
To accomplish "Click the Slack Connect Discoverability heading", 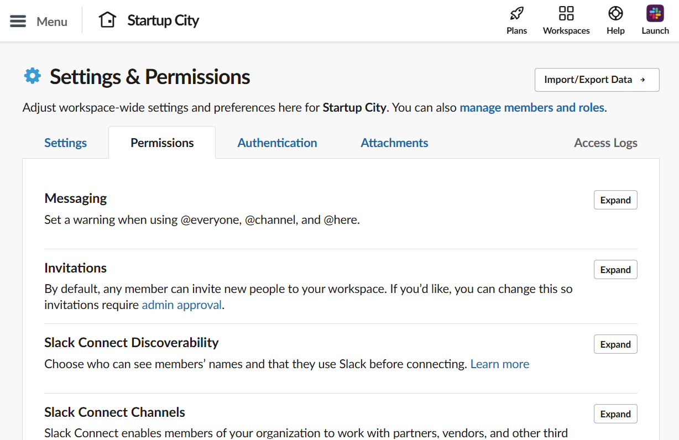I will click(x=132, y=342).
